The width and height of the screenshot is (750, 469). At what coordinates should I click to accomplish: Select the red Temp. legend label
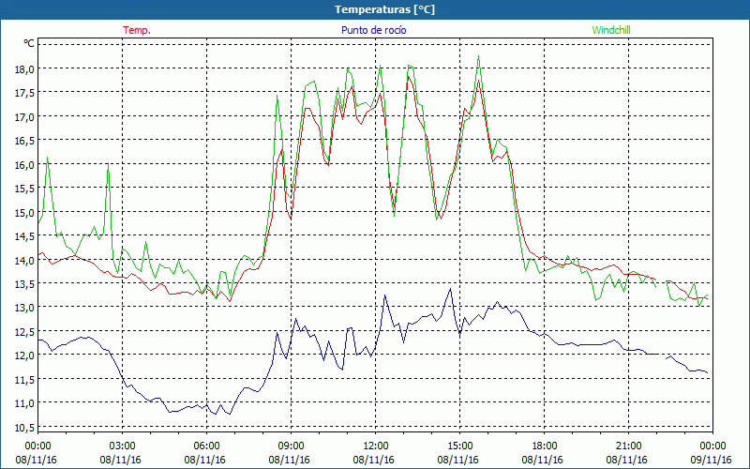pos(137,30)
